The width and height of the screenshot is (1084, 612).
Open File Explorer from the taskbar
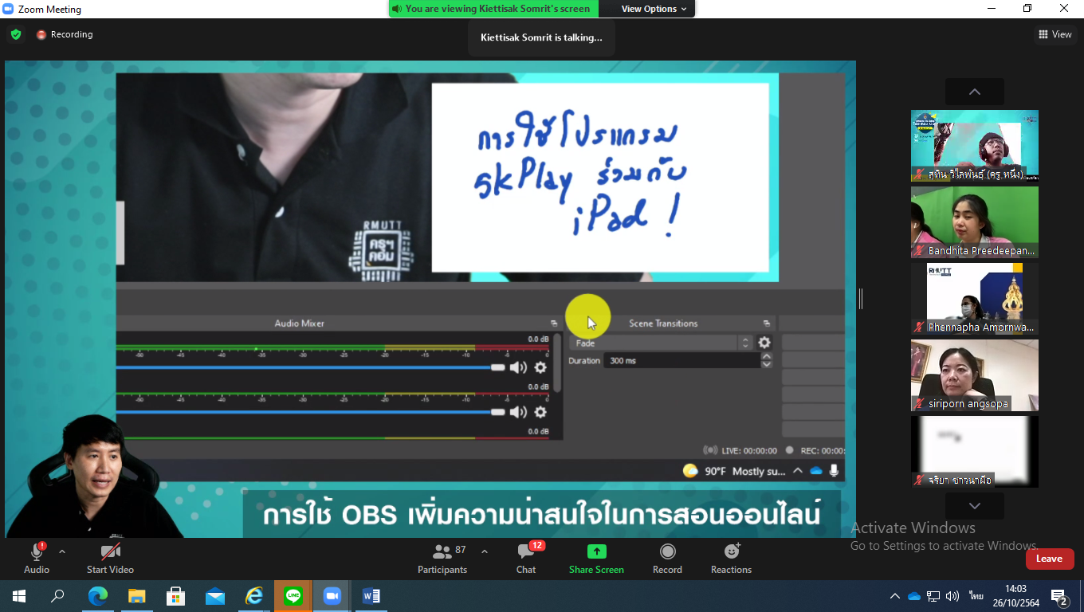click(x=137, y=596)
